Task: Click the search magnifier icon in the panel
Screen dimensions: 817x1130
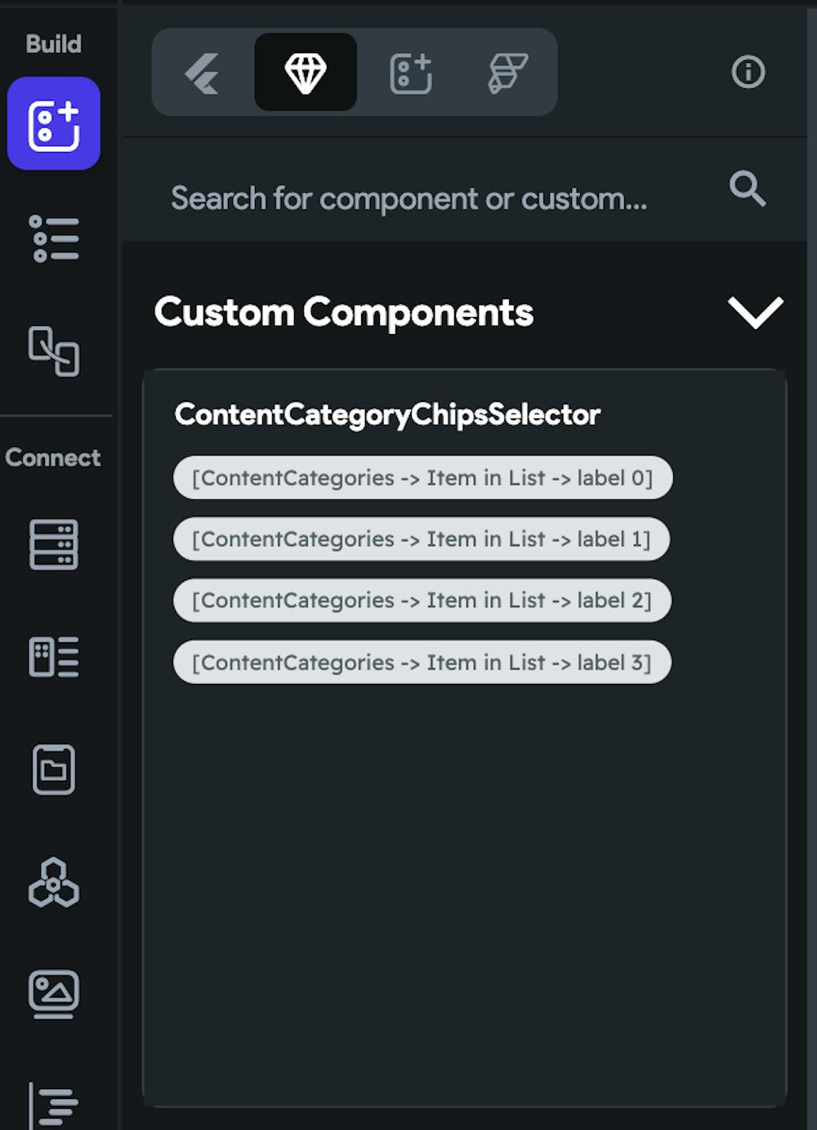Action: (x=746, y=189)
